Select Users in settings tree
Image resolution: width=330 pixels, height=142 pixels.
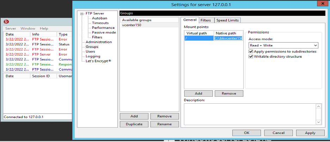pos(90,51)
